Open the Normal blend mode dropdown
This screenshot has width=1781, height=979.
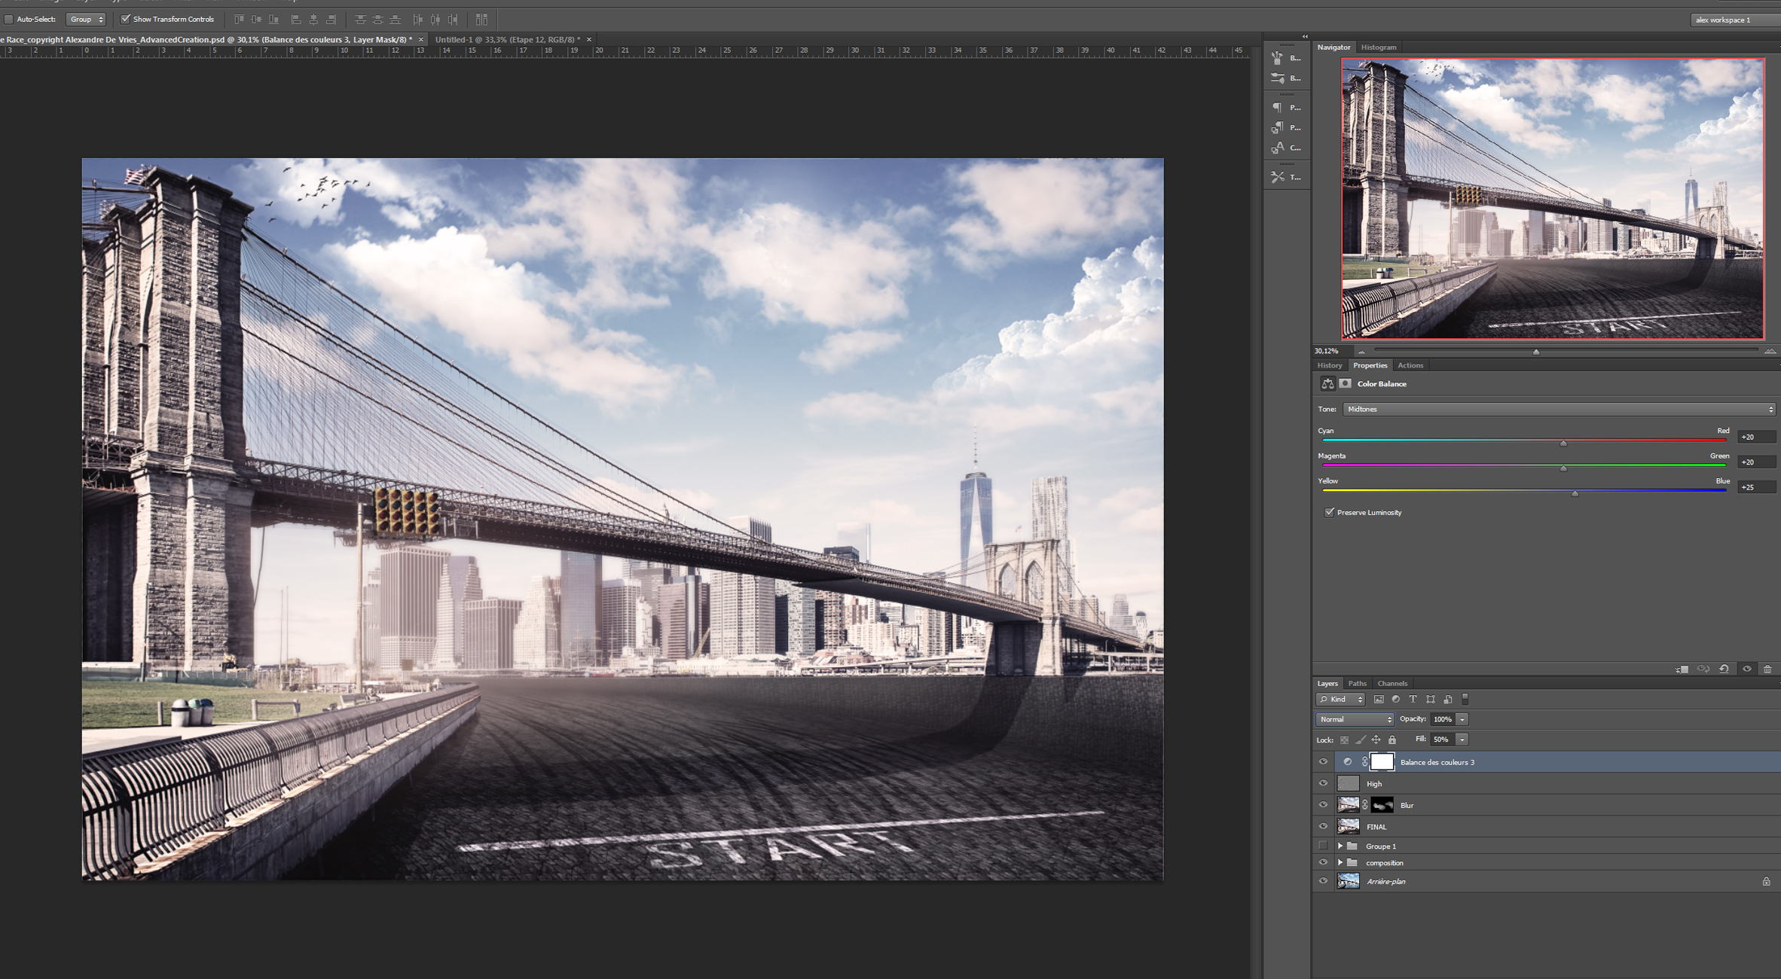1355,719
